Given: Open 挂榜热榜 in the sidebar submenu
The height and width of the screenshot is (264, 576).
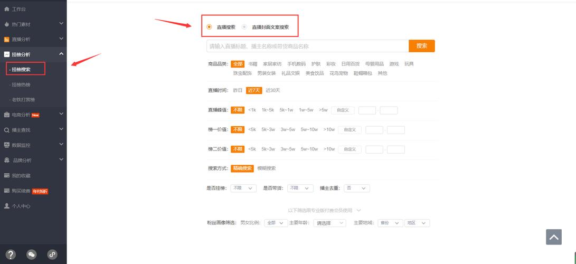Looking at the screenshot, I should 21,84.
